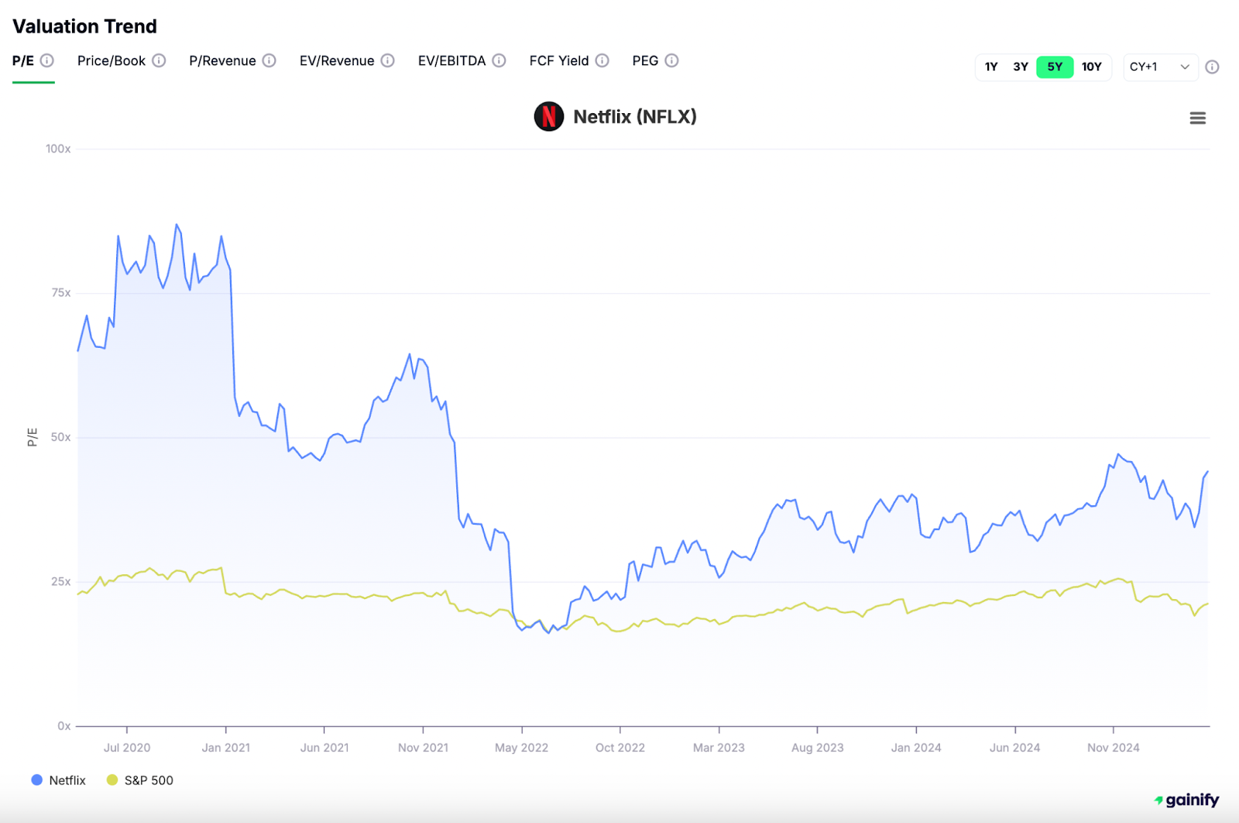Choose the 10Y time range
This screenshot has width=1239, height=823.
tap(1092, 67)
